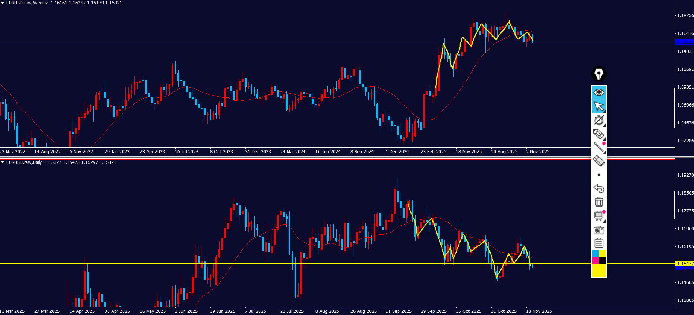
Task: Expand the EURUSD.raw Weekly chart title arrow
Action: click(3, 3)
